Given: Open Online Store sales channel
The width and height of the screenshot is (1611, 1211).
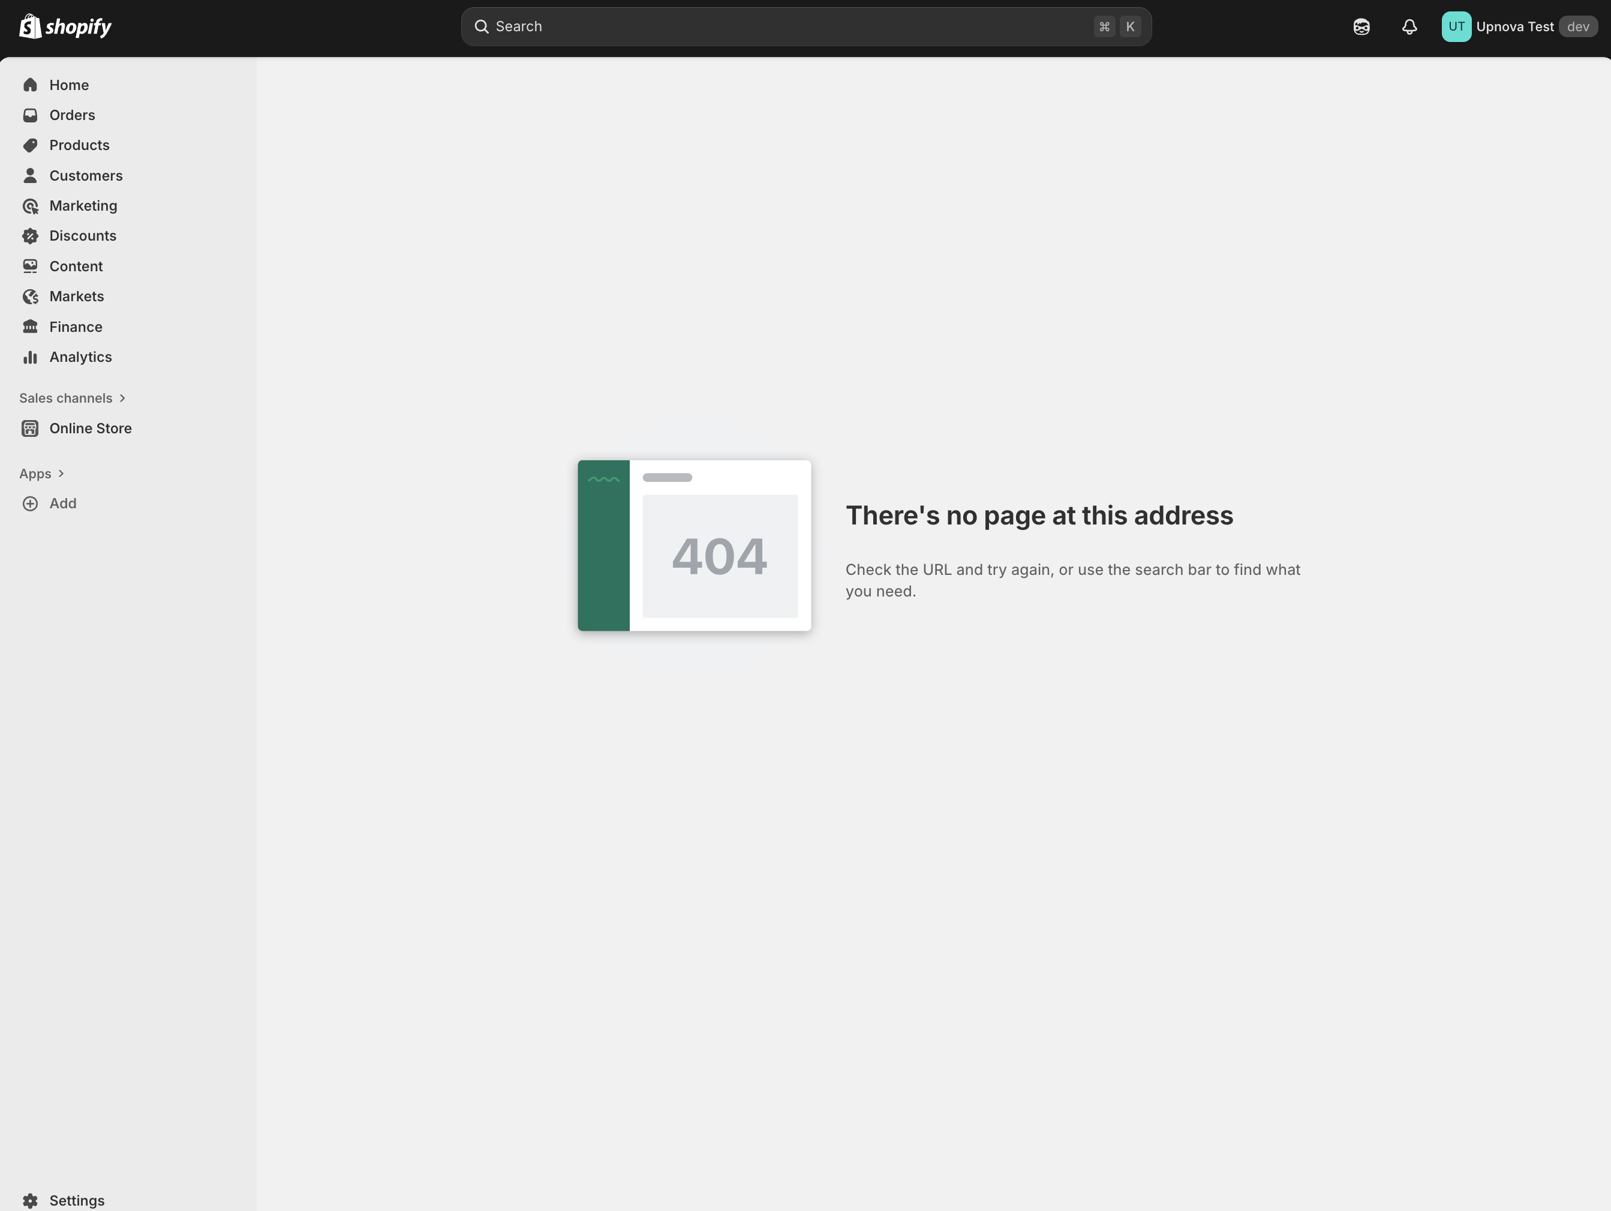Looking at the screenshot, I should coord(89,428).
